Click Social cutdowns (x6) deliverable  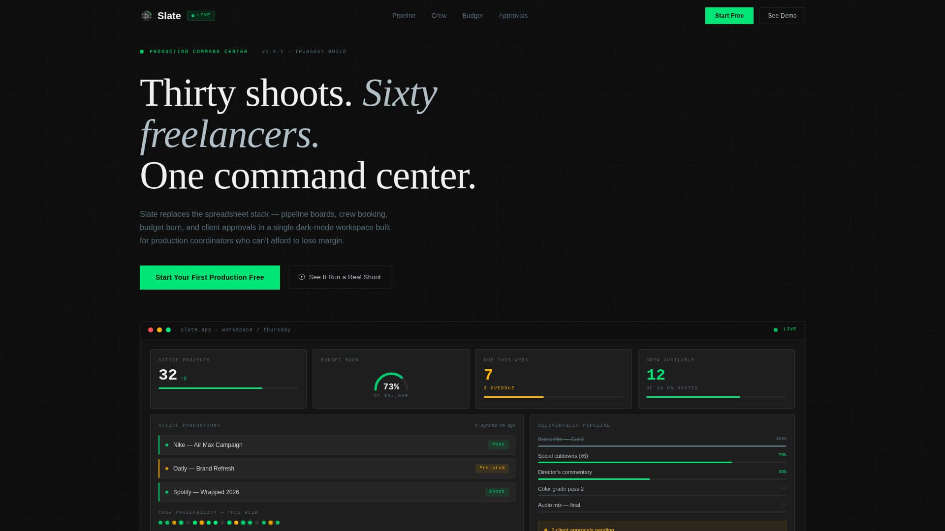pyautogui.click(x=563, y=456)
